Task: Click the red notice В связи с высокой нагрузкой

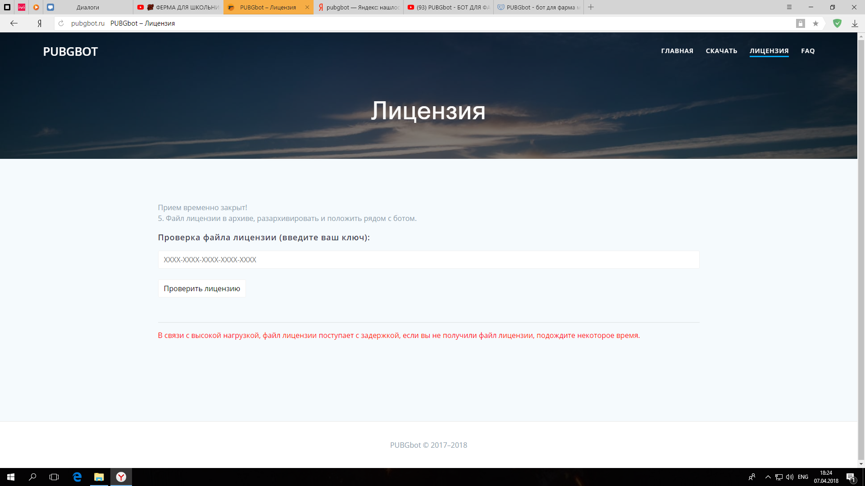Action: (399, 335)
